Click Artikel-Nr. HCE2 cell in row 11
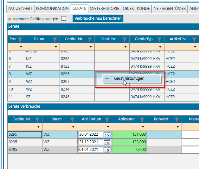Viewport: 199px width, 169px height. [x=182, y=97]
